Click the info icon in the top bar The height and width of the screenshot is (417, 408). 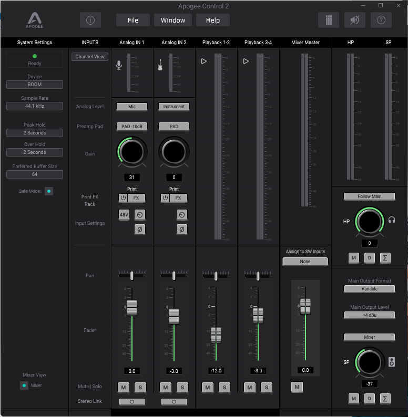click(x=90, y=20)
